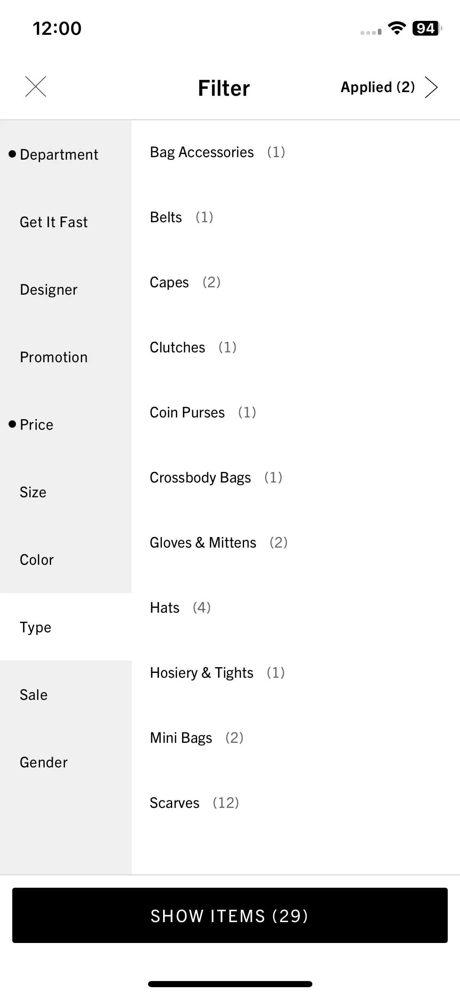Select Scarves type option
The image size is (460, 997).
[296, 803]
